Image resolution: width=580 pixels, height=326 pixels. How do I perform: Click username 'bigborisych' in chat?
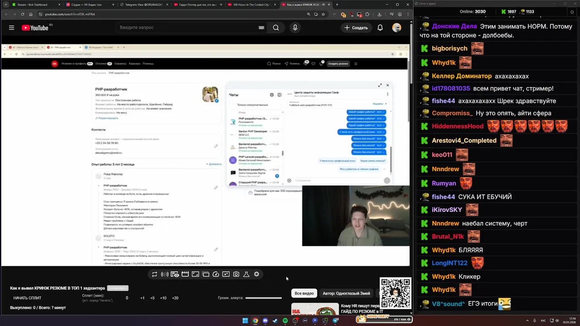449,48
